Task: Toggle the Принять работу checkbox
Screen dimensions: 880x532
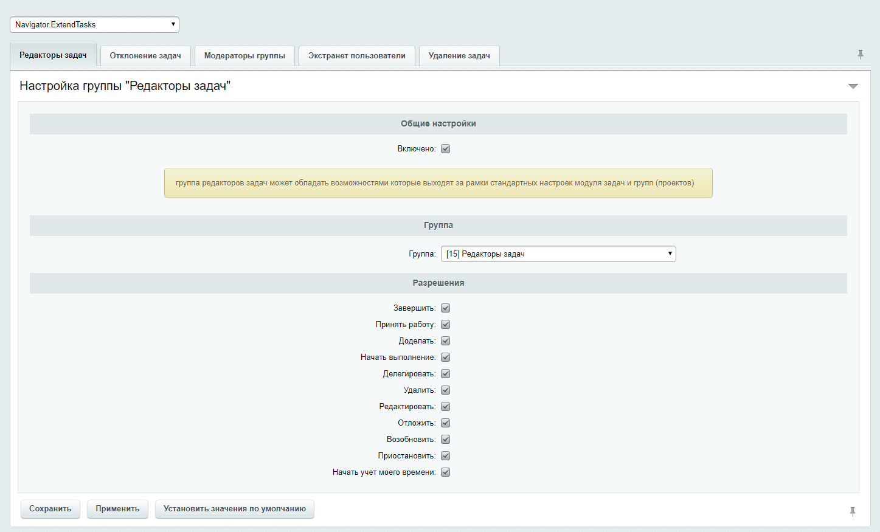Action: click(445, 325)
